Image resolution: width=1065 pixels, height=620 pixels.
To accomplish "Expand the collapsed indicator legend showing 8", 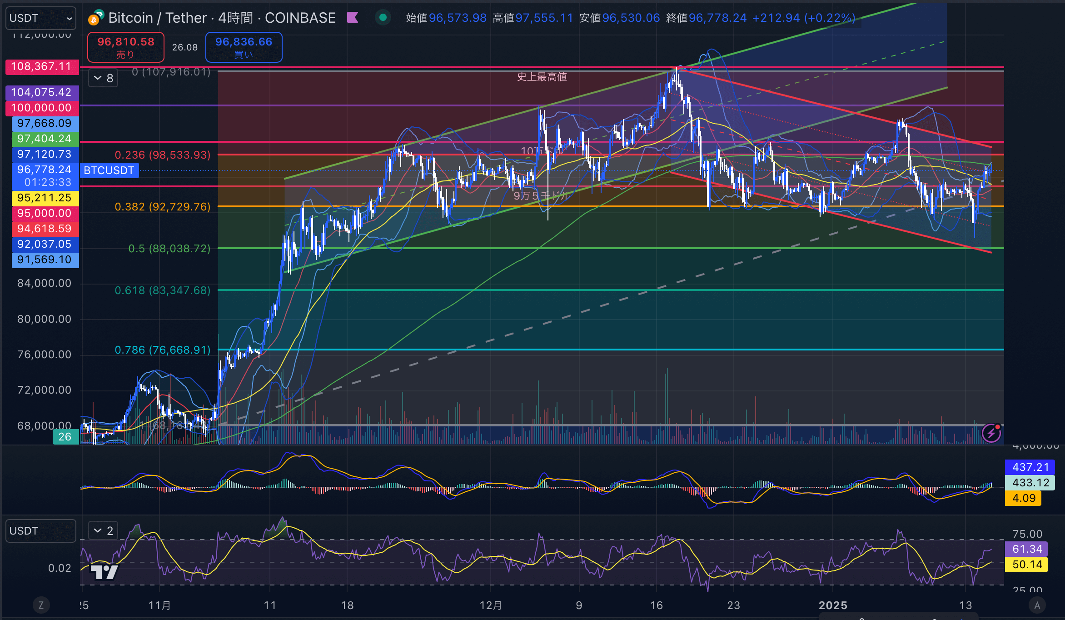I will click(103, 78).
